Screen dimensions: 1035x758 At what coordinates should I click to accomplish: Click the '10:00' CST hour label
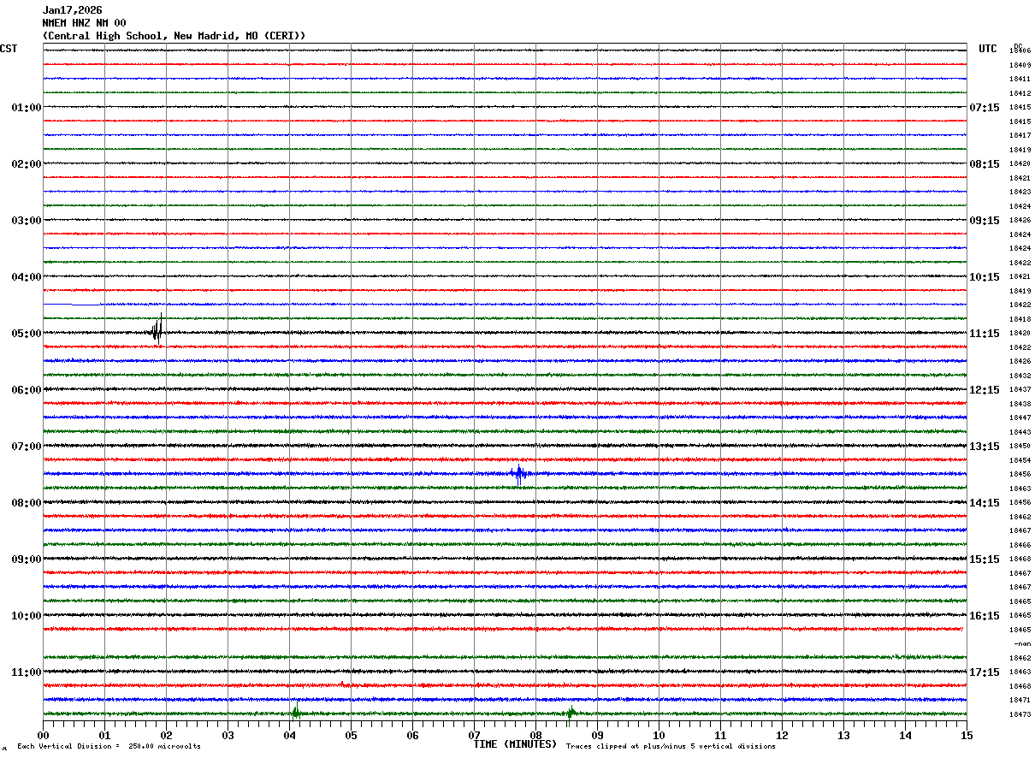[27, 616]
